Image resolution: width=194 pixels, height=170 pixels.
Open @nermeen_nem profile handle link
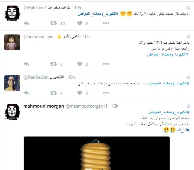click(x=39, y=37)
